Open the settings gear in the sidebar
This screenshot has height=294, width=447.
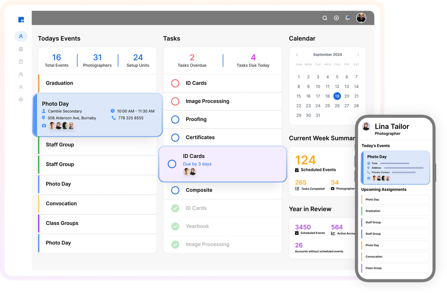[21, 99]
